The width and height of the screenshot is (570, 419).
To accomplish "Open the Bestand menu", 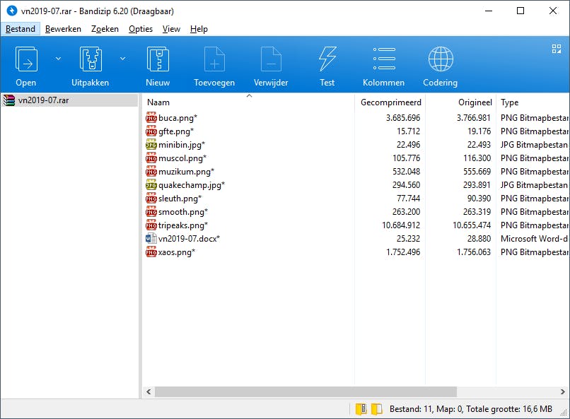I will click(21, 28).
